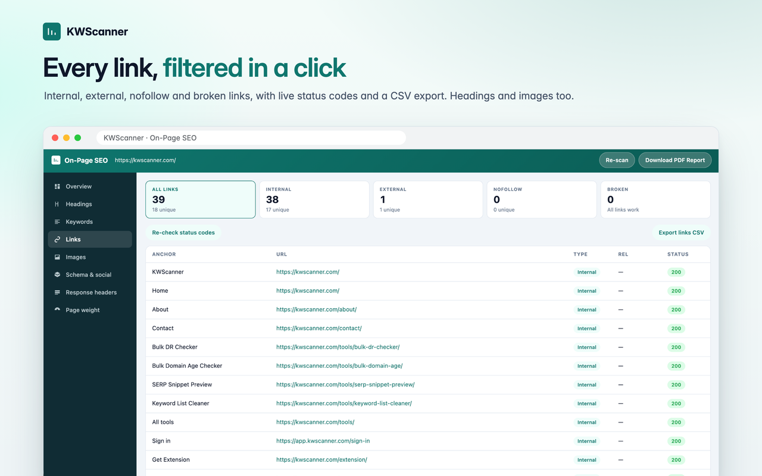Click the 'Get Extension' anchor cell
Image resolution: width=762 pixels, height=476 pixels.
point(171,460)
